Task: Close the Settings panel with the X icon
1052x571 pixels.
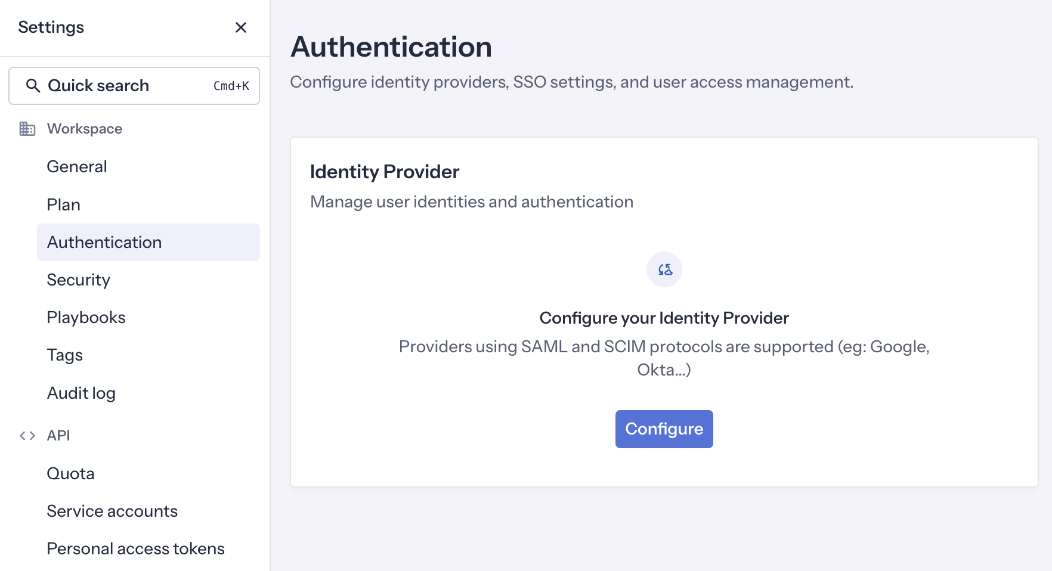Action: point(241,27)
